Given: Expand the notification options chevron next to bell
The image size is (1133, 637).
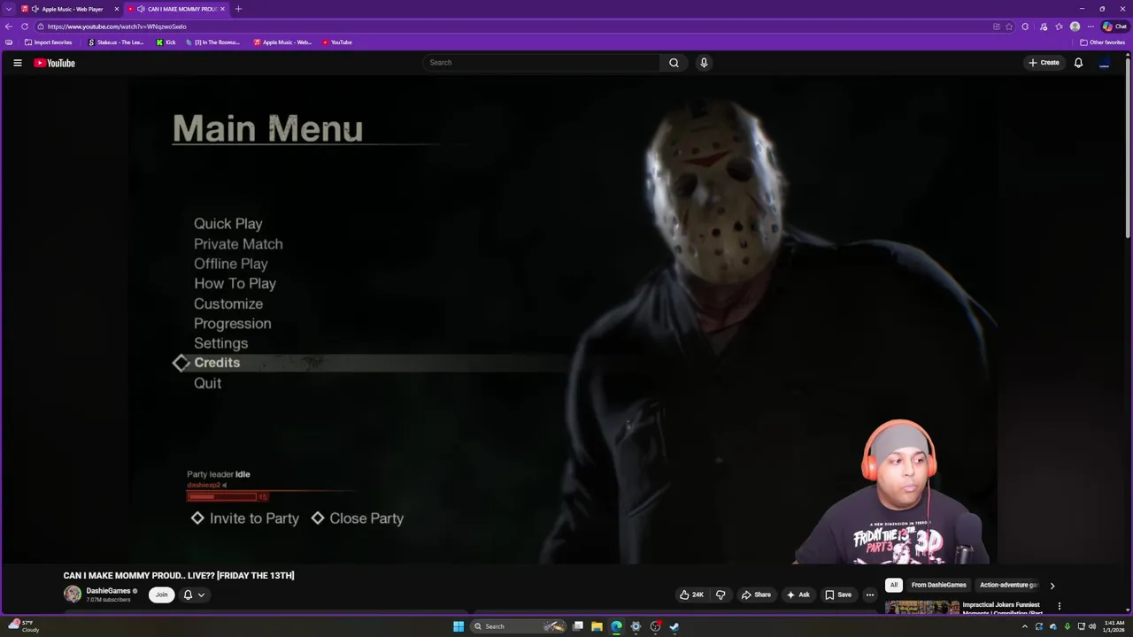Looking at the screenshot, I should 201,595.
